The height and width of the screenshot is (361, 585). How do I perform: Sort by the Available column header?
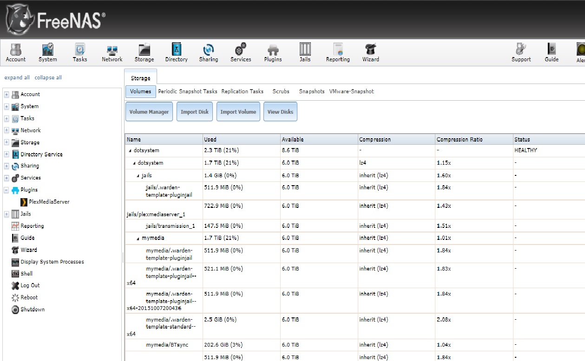tap(319, 139)
